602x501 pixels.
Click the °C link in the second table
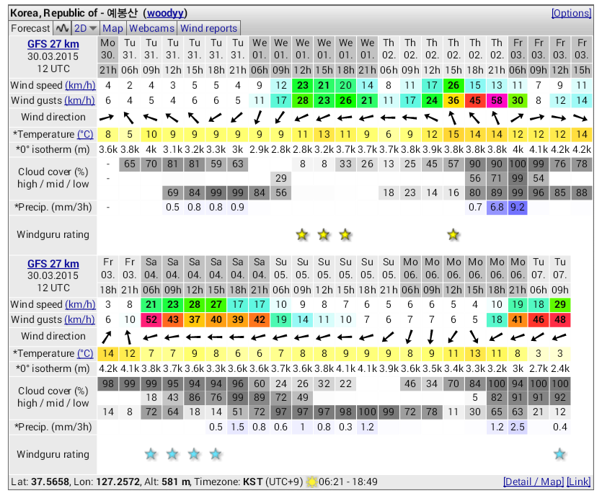point(85,353)
